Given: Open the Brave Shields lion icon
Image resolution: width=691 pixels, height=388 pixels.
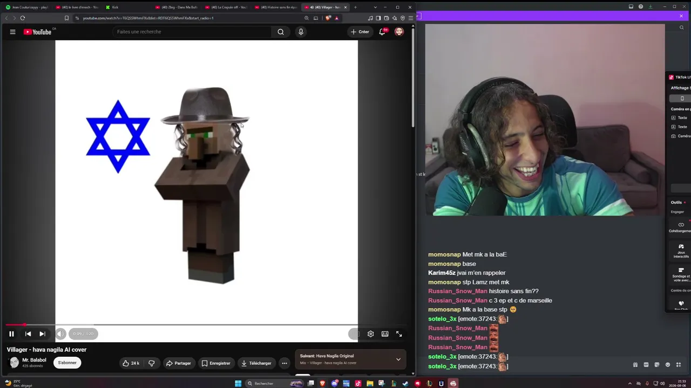Looking at the screenshot, I should click(x=328, y=18).
